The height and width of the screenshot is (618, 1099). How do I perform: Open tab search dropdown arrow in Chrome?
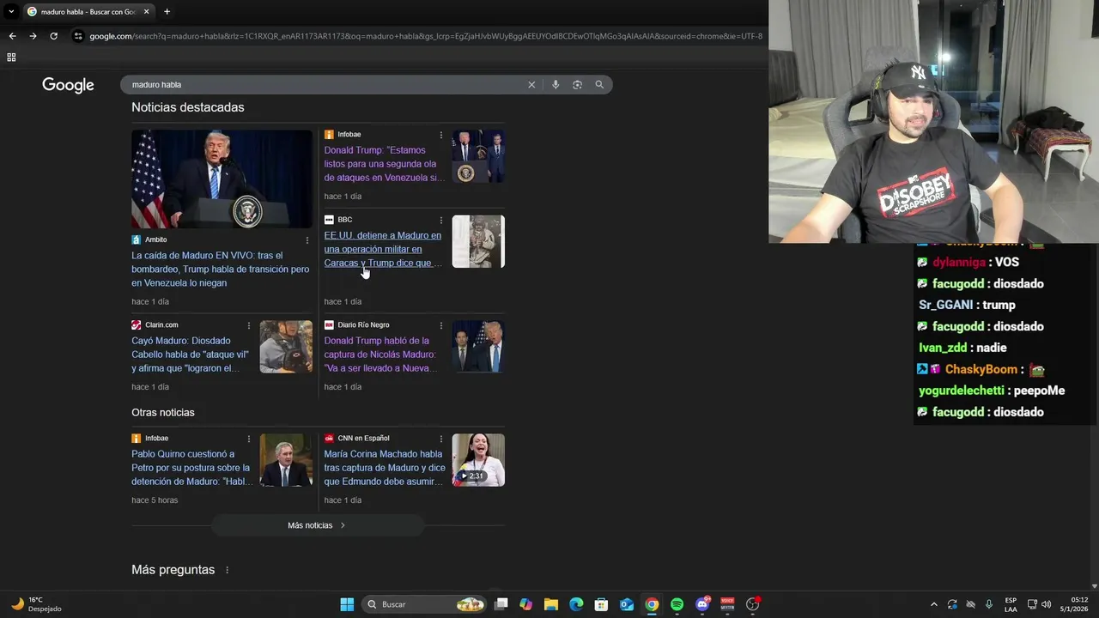click(x=10, y=11)
